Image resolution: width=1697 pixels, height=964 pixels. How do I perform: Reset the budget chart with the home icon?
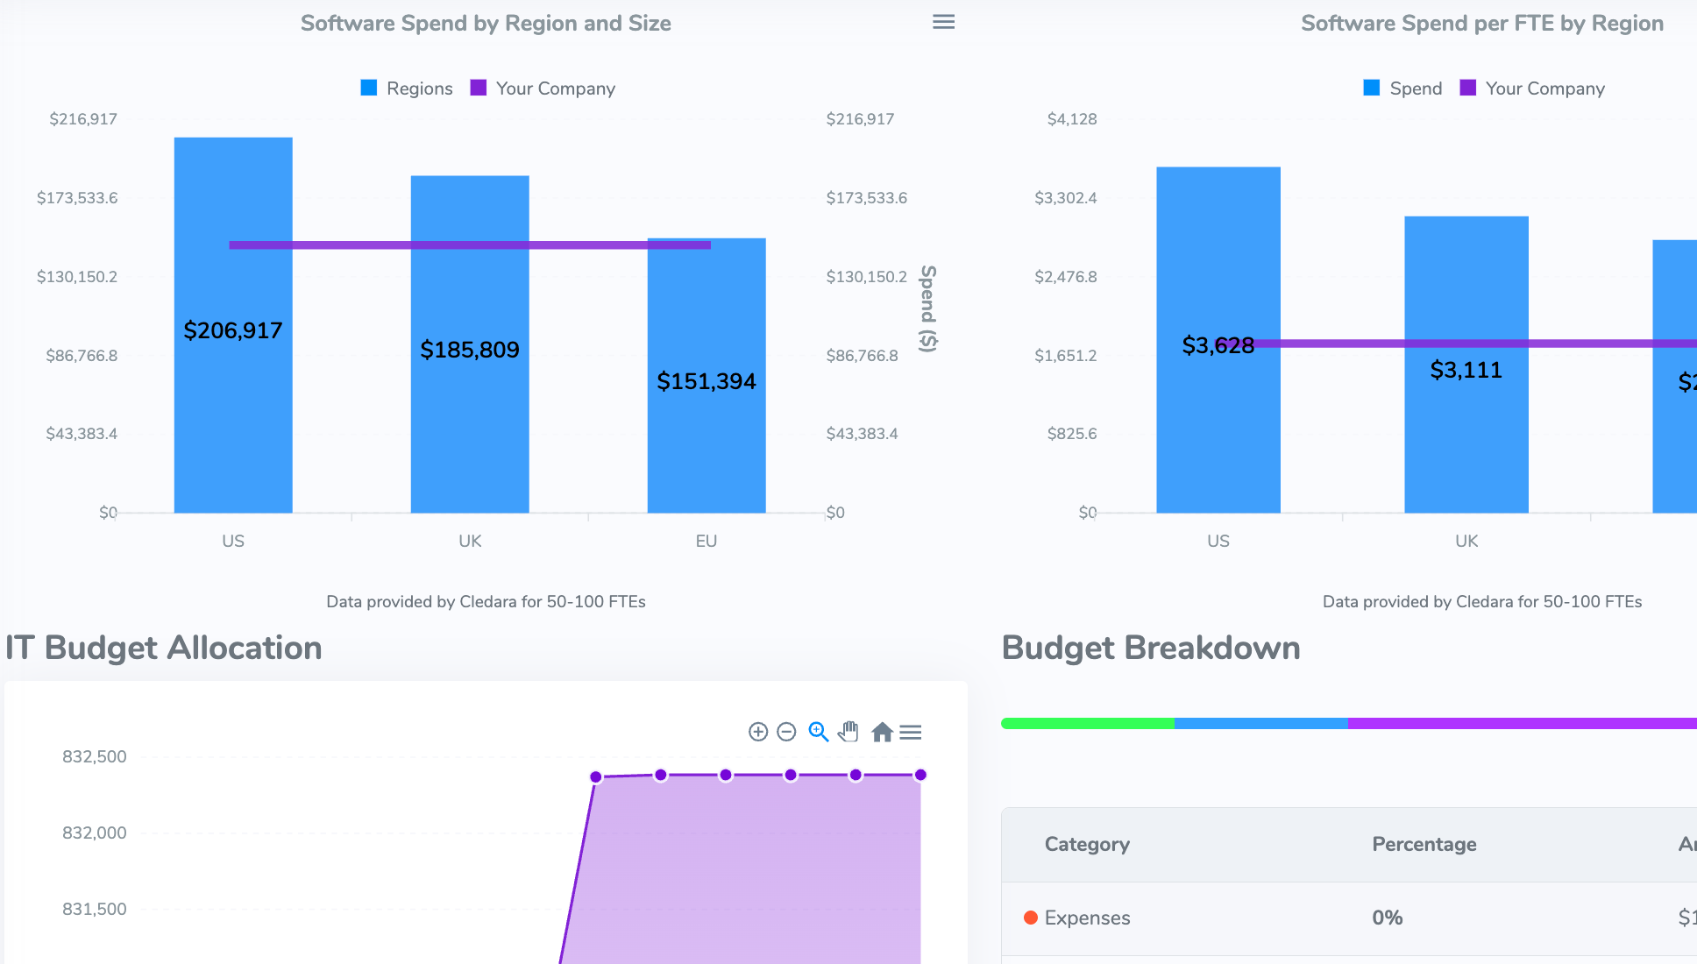pyautogui.click(x=884, y=731)
